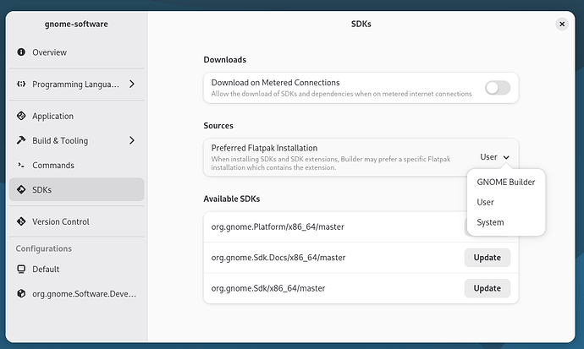Viewport: 584px width, 349px height.
Task: Close the SDKs preferences window
Action: click(x=562, y=25)
